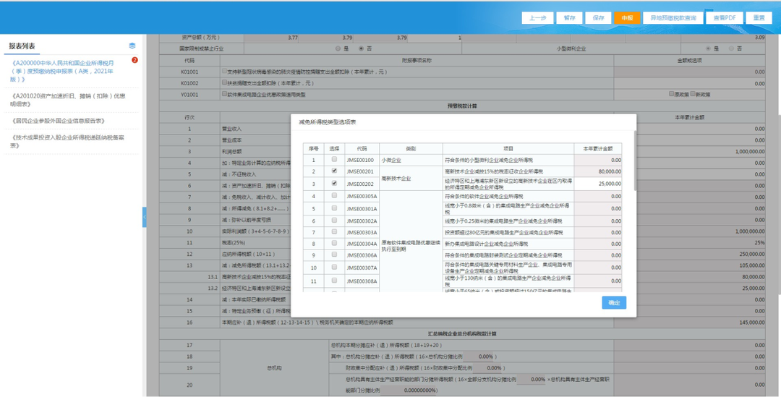The height and width of the screenshot is (397, 781).
Task: Tick the K01001 疫情防控捐赠支出 checkbox
Action: tap(225, 72)
